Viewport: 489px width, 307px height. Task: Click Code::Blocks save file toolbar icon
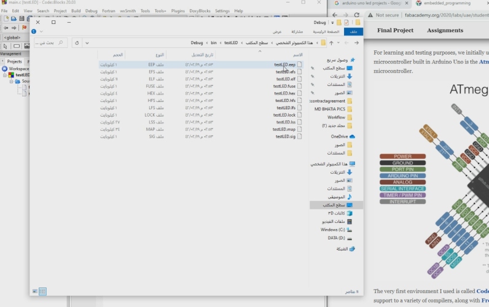pos(22,18)
